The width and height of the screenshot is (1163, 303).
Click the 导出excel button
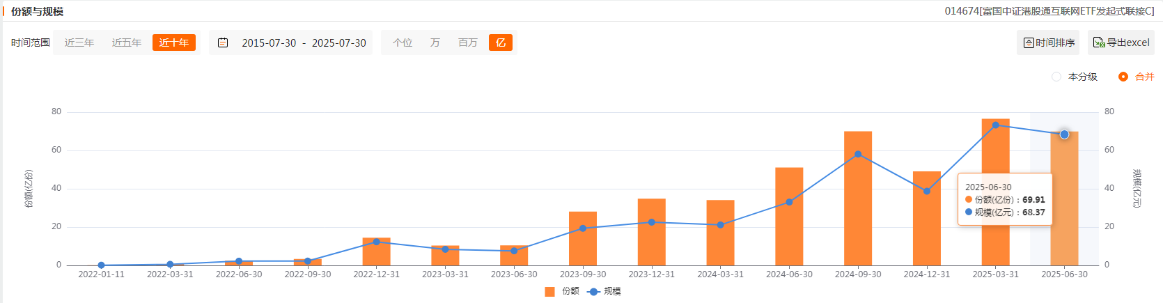(1121, 42)
